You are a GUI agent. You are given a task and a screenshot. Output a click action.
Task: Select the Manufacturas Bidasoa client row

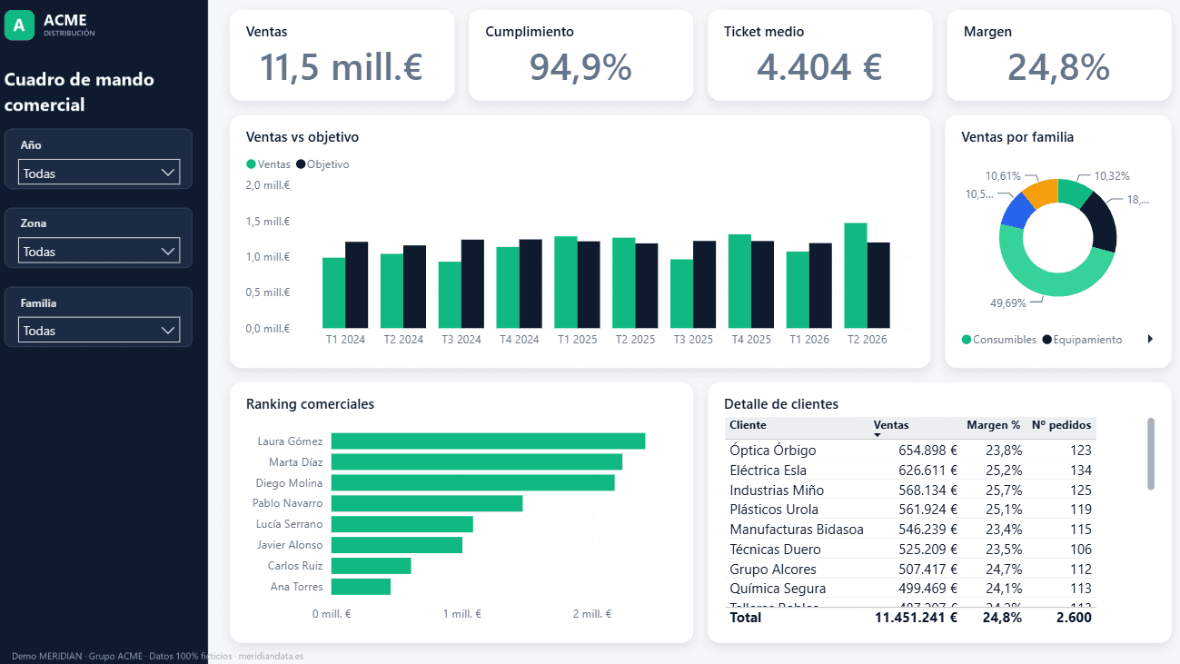pyautogui.click(x=910, y=529)
